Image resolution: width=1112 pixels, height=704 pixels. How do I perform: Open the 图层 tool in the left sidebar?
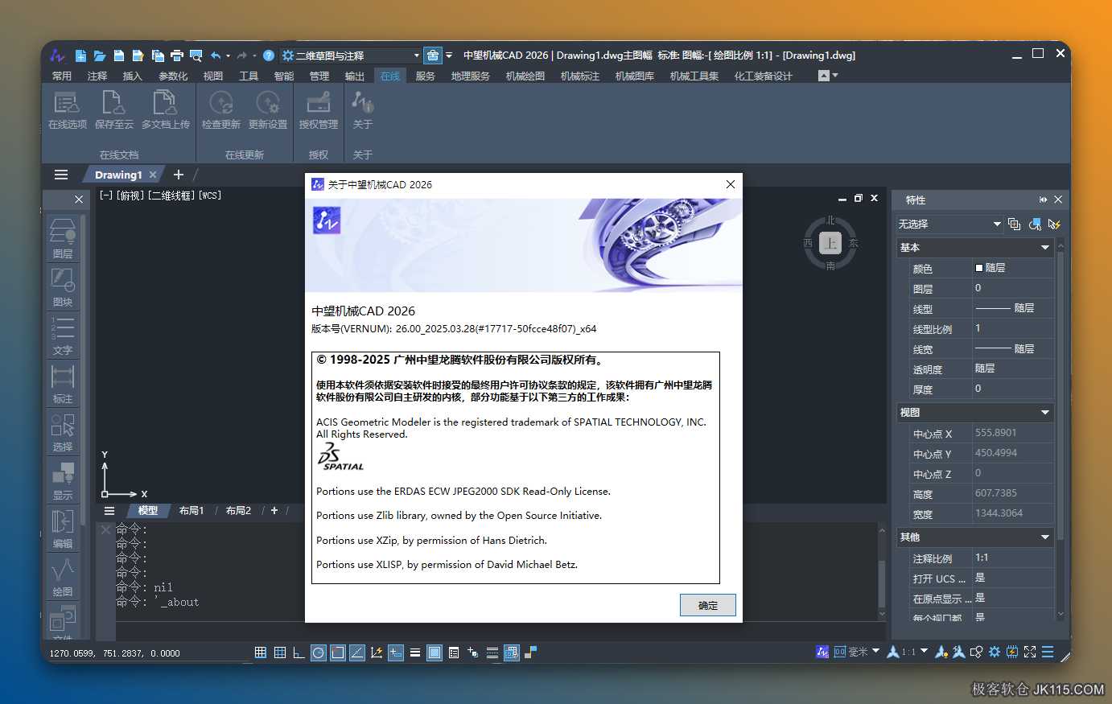click(x=63, y=238)
